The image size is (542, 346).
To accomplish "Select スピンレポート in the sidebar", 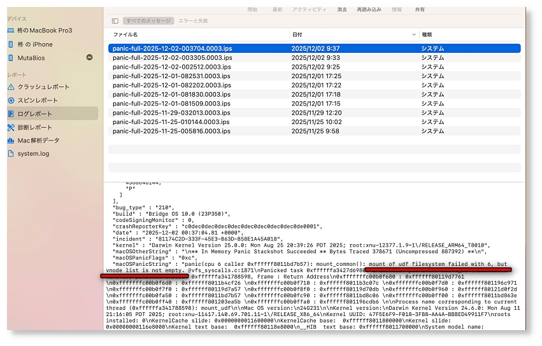I will (38, 100).
